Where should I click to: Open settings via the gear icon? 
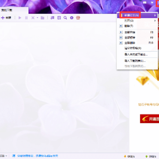click(72, 18)
